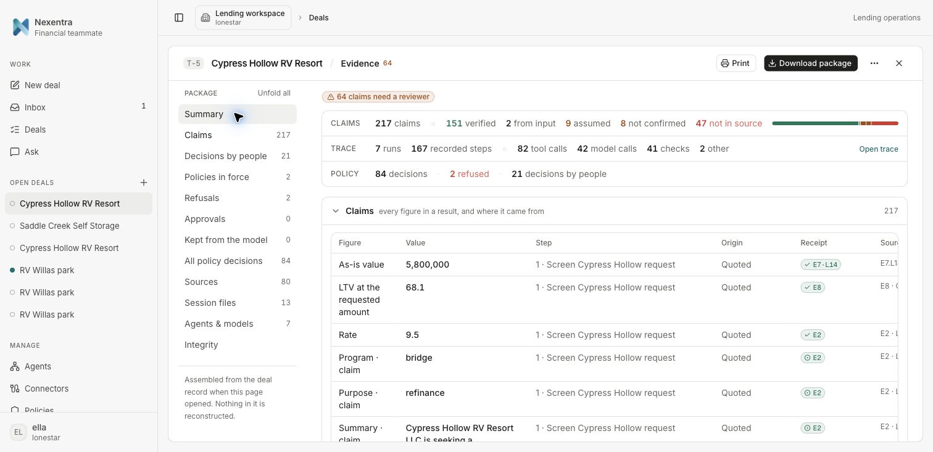The width and height of the screenshot is (933, 452).
Task: Select Policies in force section
Action: click(238, 177)
